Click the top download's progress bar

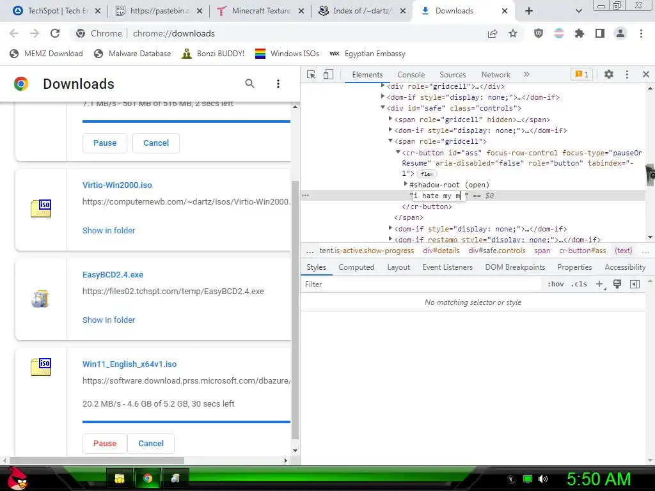[186, 121]
